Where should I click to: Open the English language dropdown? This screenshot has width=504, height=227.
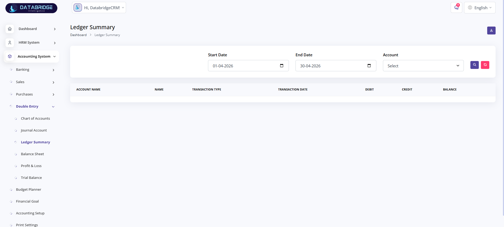pos(480,8)
